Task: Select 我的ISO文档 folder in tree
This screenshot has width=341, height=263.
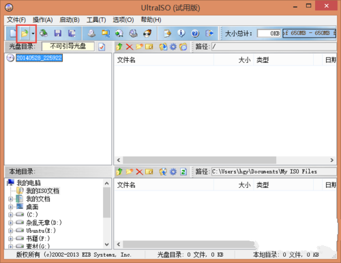Action: 42,191
